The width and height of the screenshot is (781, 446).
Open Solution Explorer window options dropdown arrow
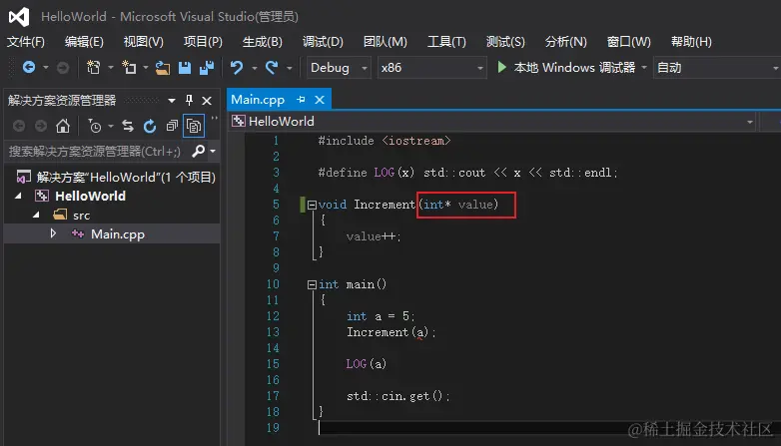tap(172, 101)
